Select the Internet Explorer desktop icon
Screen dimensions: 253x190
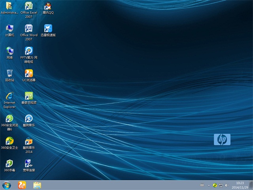click(9, 96)
